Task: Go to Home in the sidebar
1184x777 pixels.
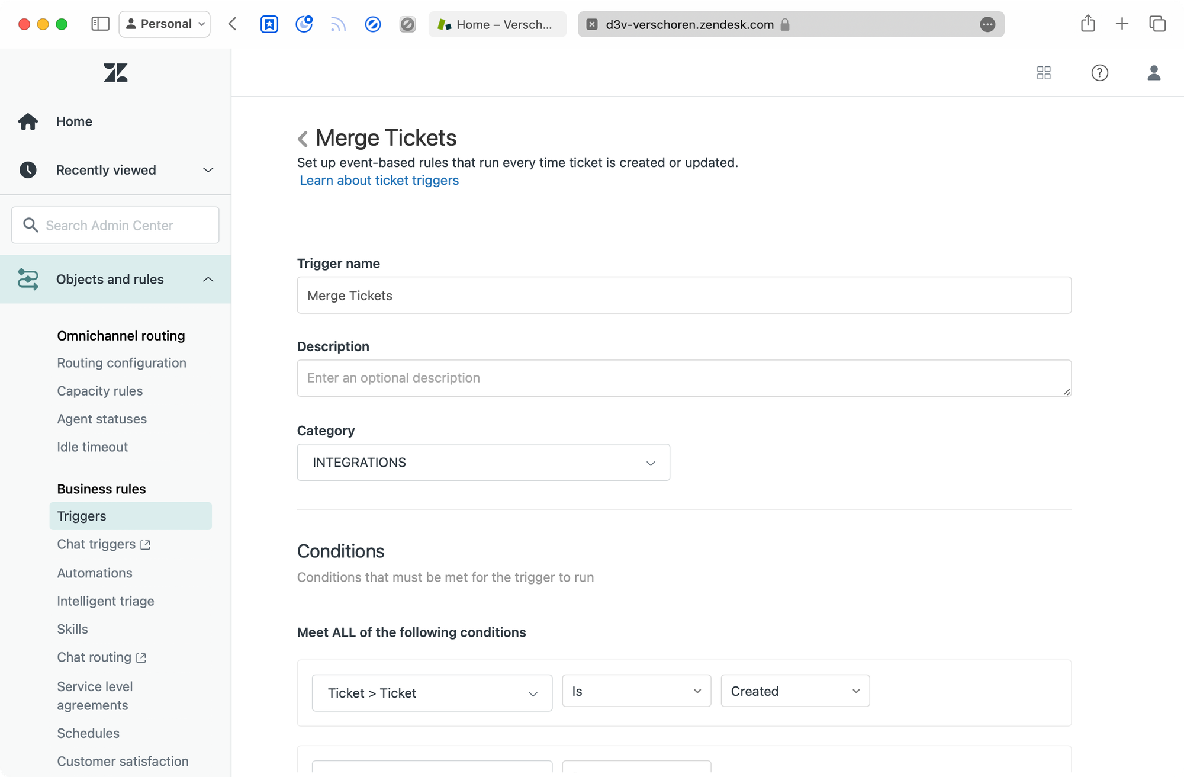Action: coord(74,121)
